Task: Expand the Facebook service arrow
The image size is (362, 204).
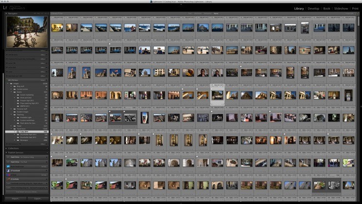Action: tap(47, 171)
